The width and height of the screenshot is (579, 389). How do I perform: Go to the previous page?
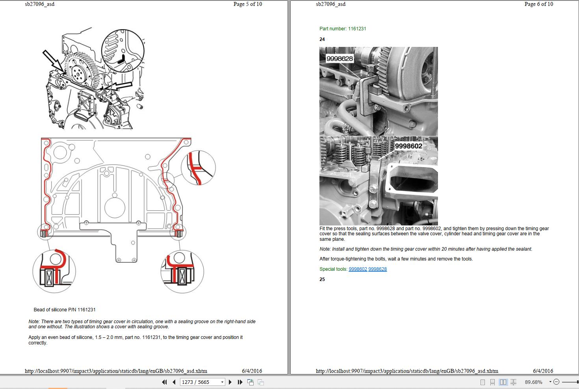[174, 382]
